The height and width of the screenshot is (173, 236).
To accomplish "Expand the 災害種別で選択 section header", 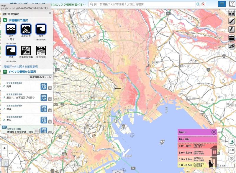I will pyautogui.click(x=18, y=20).
